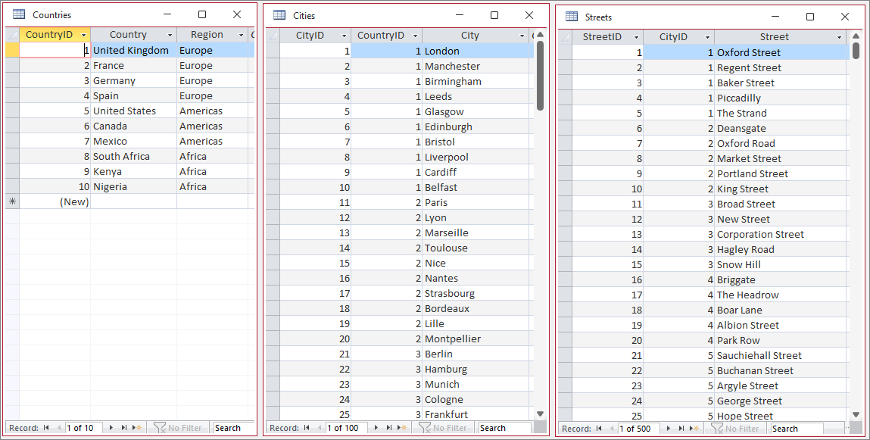870x440 pixels.
Task: Go to last record in Cities window
Action: pyautogui.click(x=389, y=428)
